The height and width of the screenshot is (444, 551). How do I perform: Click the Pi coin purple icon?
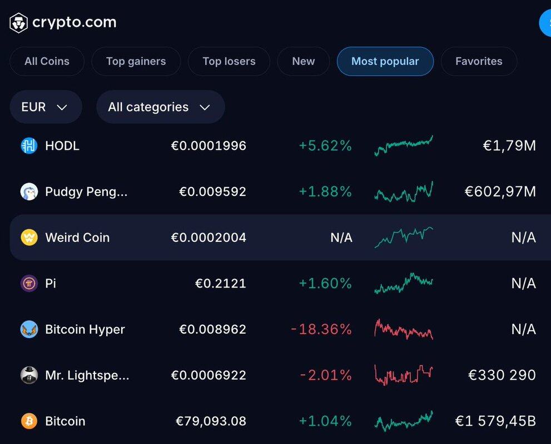click(29, 284)
